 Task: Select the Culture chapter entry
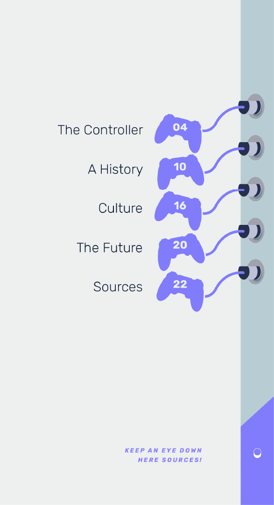pyautogui.click(x=120, y=208)
